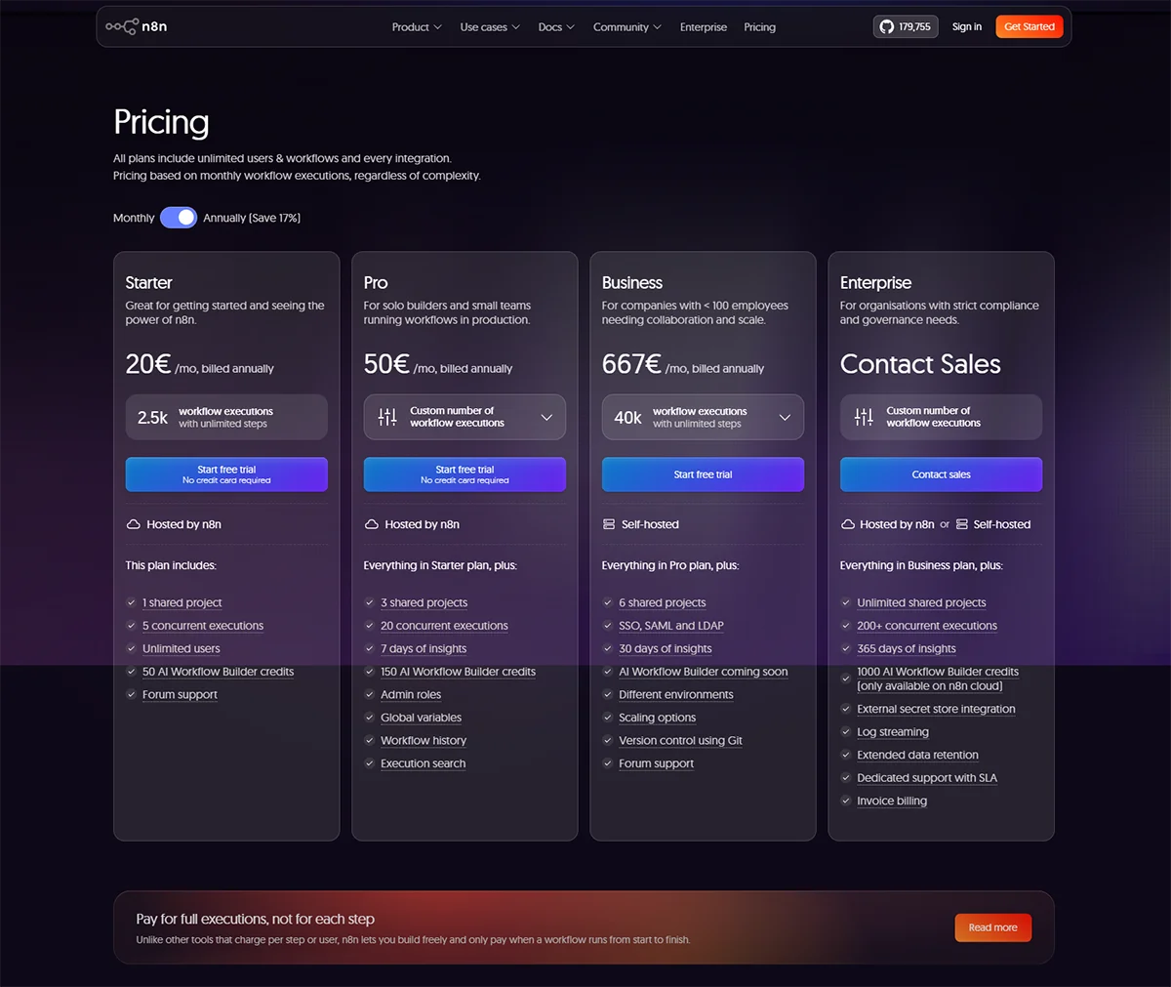The width and height of the screenshot is (1171, 987).
Task: Click the cloud icon in Starter plan
Action: 134,524
